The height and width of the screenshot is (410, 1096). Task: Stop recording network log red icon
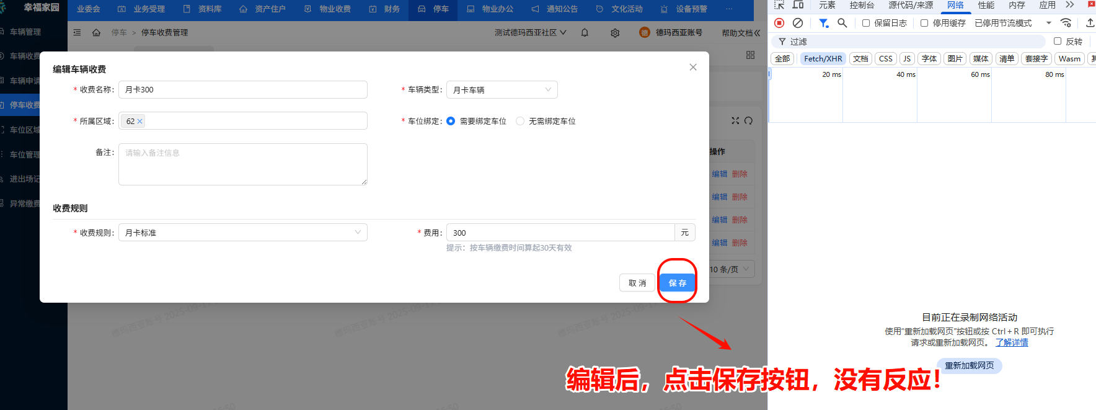(780, 23)
